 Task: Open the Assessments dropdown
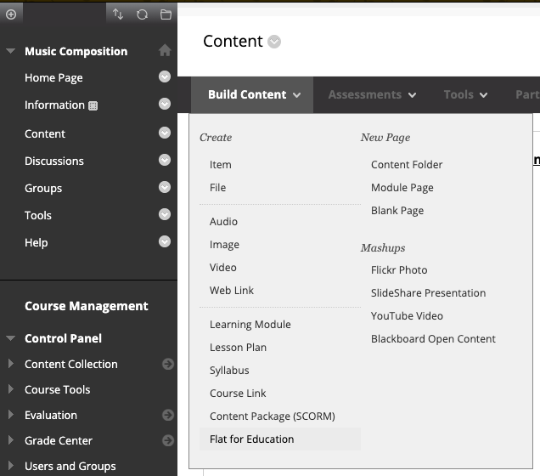pos(372,95)
